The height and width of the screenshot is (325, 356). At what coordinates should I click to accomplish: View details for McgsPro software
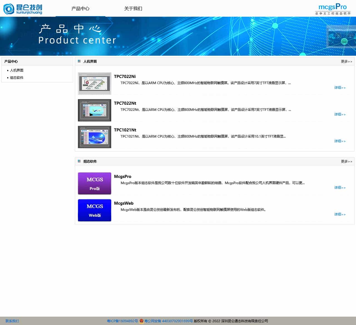340,188
